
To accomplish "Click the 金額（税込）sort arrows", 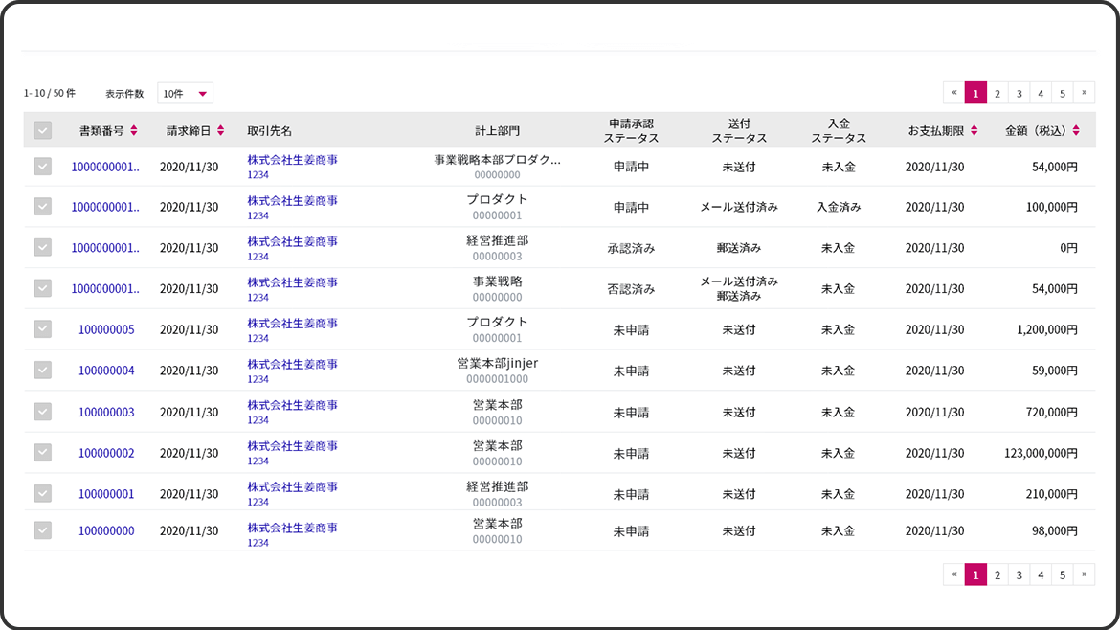I will (1076, 130).
